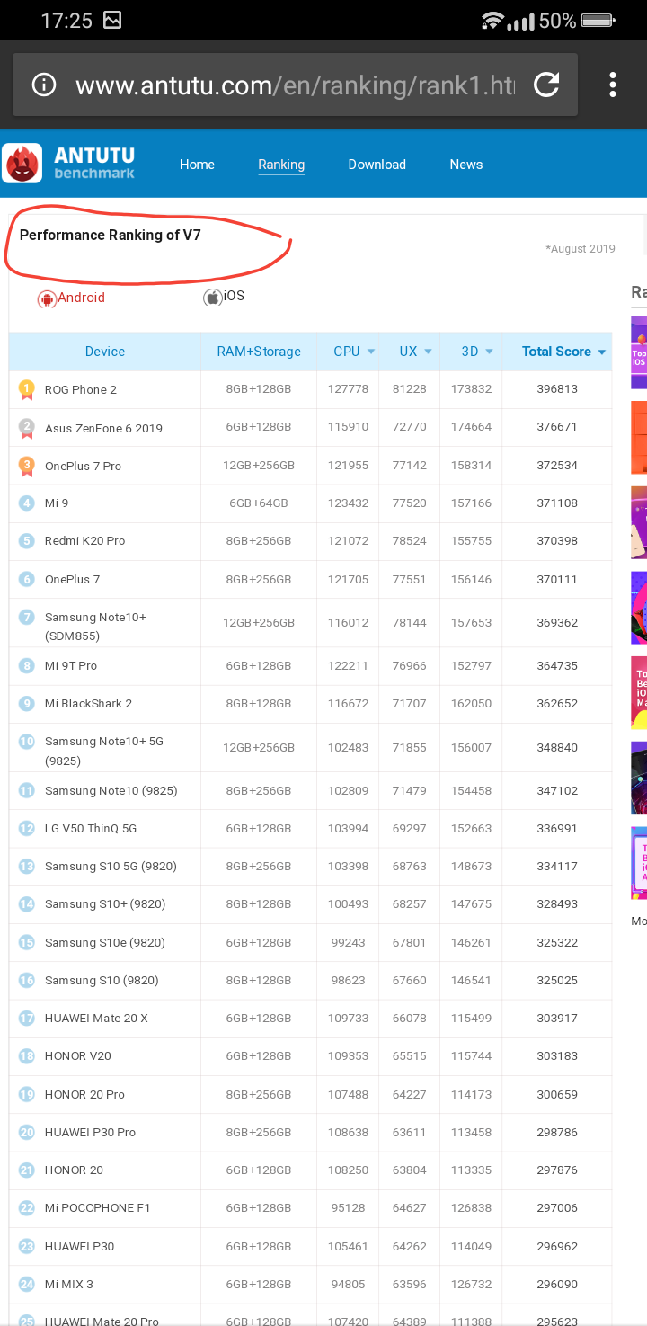This screenshot has height=1326, width=647.
Task: Open the Ranking menu item
Action: coord(281,165)
